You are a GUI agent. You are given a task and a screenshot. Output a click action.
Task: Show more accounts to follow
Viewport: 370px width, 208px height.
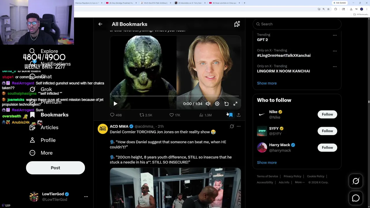point(267,163)
